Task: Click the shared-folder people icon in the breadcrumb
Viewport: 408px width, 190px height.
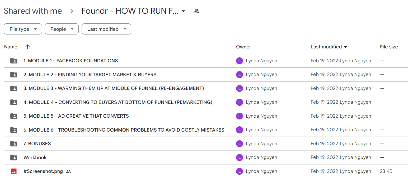Action: coord(196,11)
